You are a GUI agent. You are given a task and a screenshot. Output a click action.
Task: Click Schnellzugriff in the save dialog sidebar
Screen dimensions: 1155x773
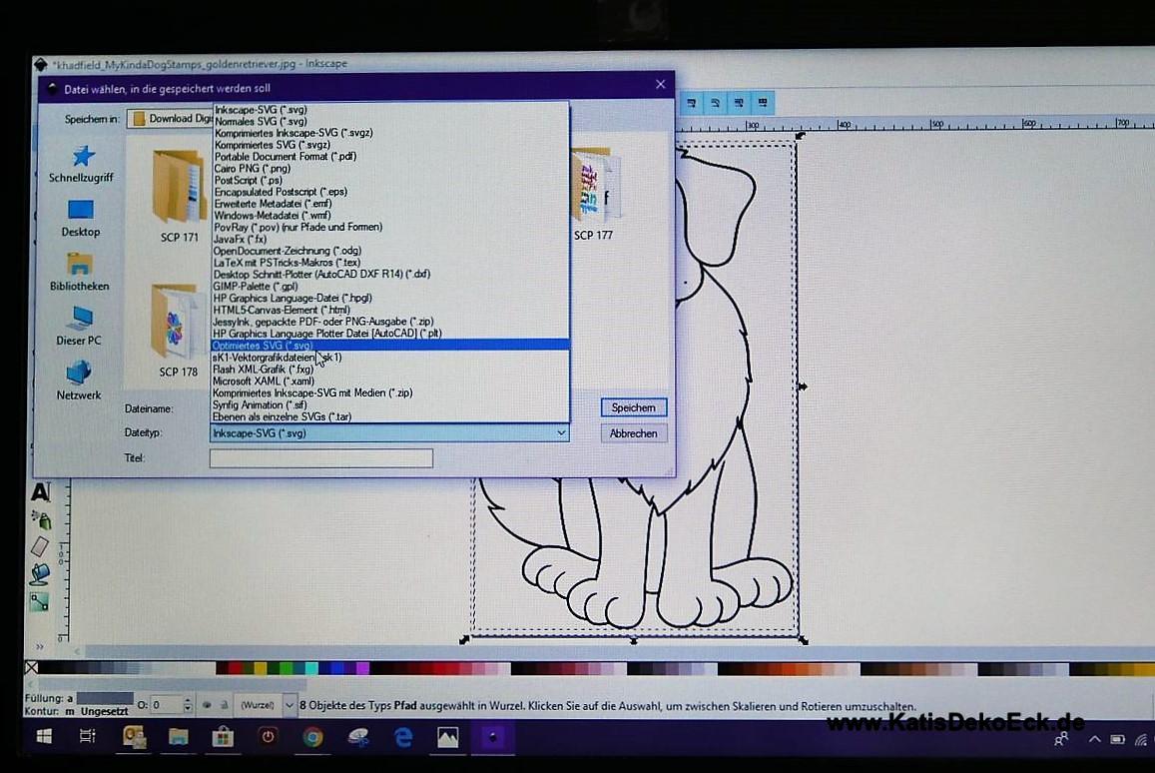pyautogui.click(x=81, y=164)
